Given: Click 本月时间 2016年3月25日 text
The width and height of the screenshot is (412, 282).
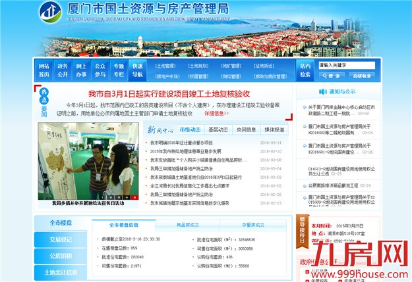Looking at the screenshot, I should click(338, 226).
